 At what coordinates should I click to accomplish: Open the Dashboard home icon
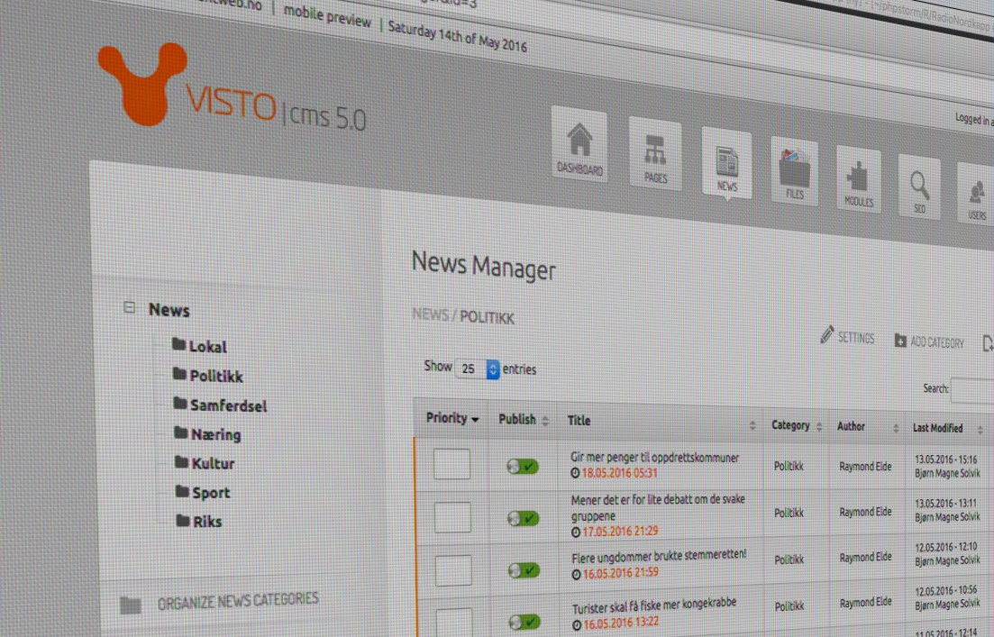[x=579, y=144]
